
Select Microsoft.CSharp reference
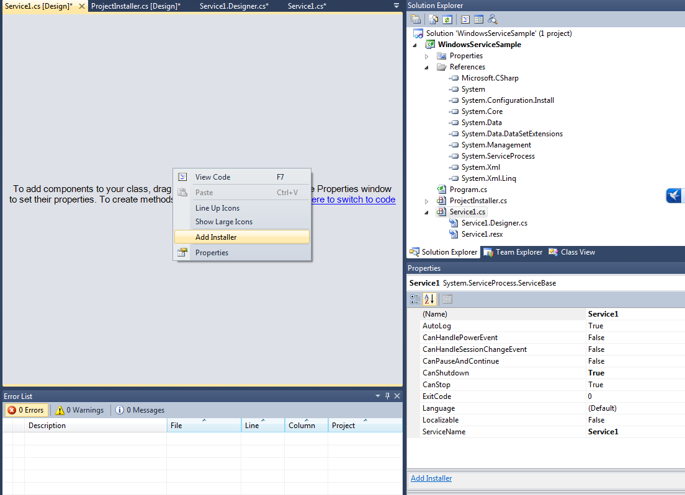pyautogui.click(x=490, y=78)
